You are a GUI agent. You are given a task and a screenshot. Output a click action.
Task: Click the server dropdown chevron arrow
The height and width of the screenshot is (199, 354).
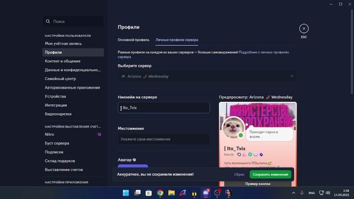point(292,76)
